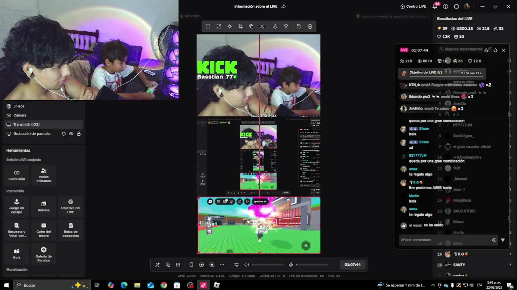The image size is (517, 290).
Task: Open Centro LIVE
Action: 413,6
